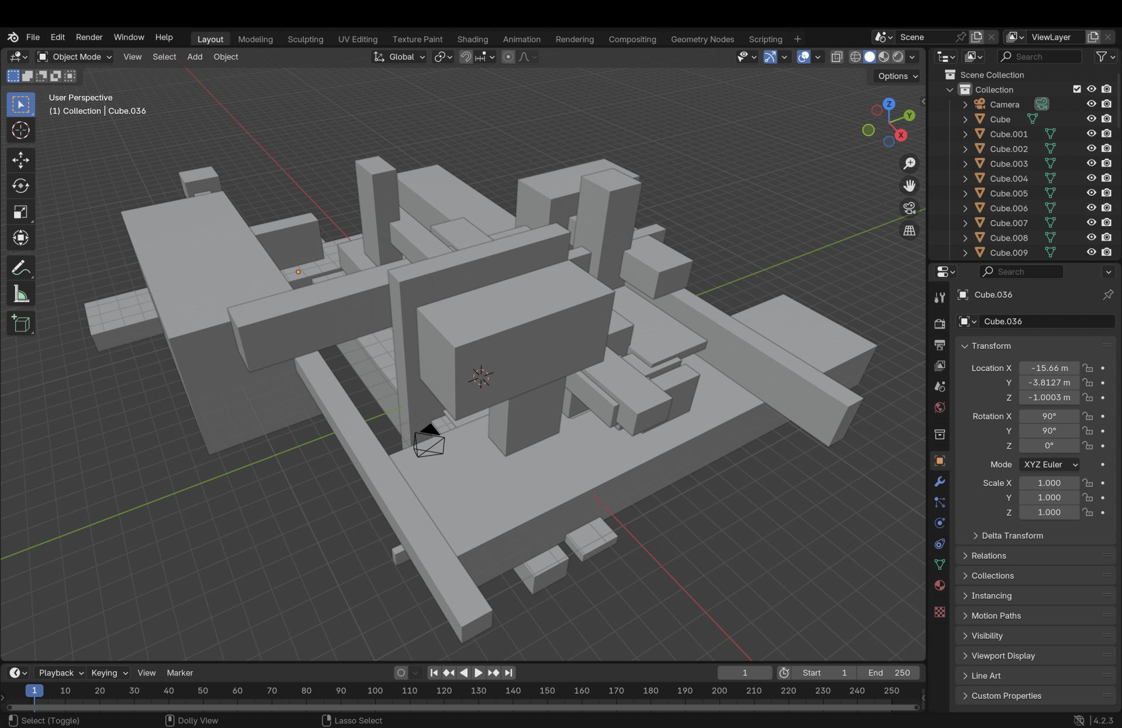Click the zoom view magnifier icon
The height and width of the screenshot is (728, 1122).
pos(909,164)
